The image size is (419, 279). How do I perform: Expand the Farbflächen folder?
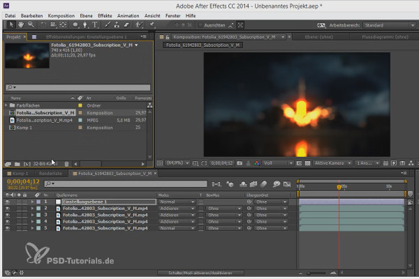click(6, 105)
